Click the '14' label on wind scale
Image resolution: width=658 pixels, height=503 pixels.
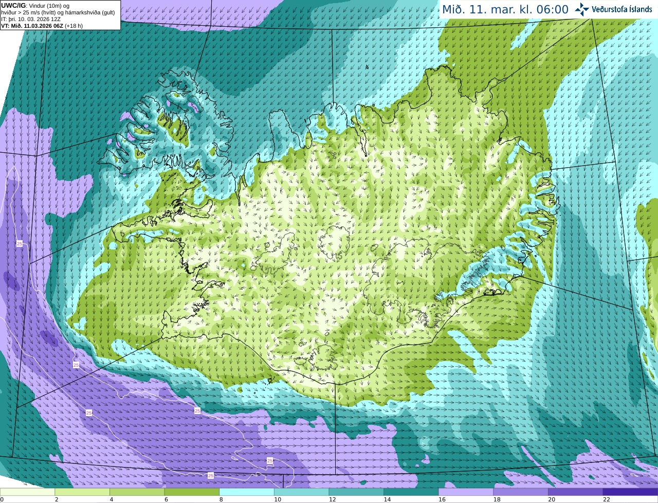[387, 499]
